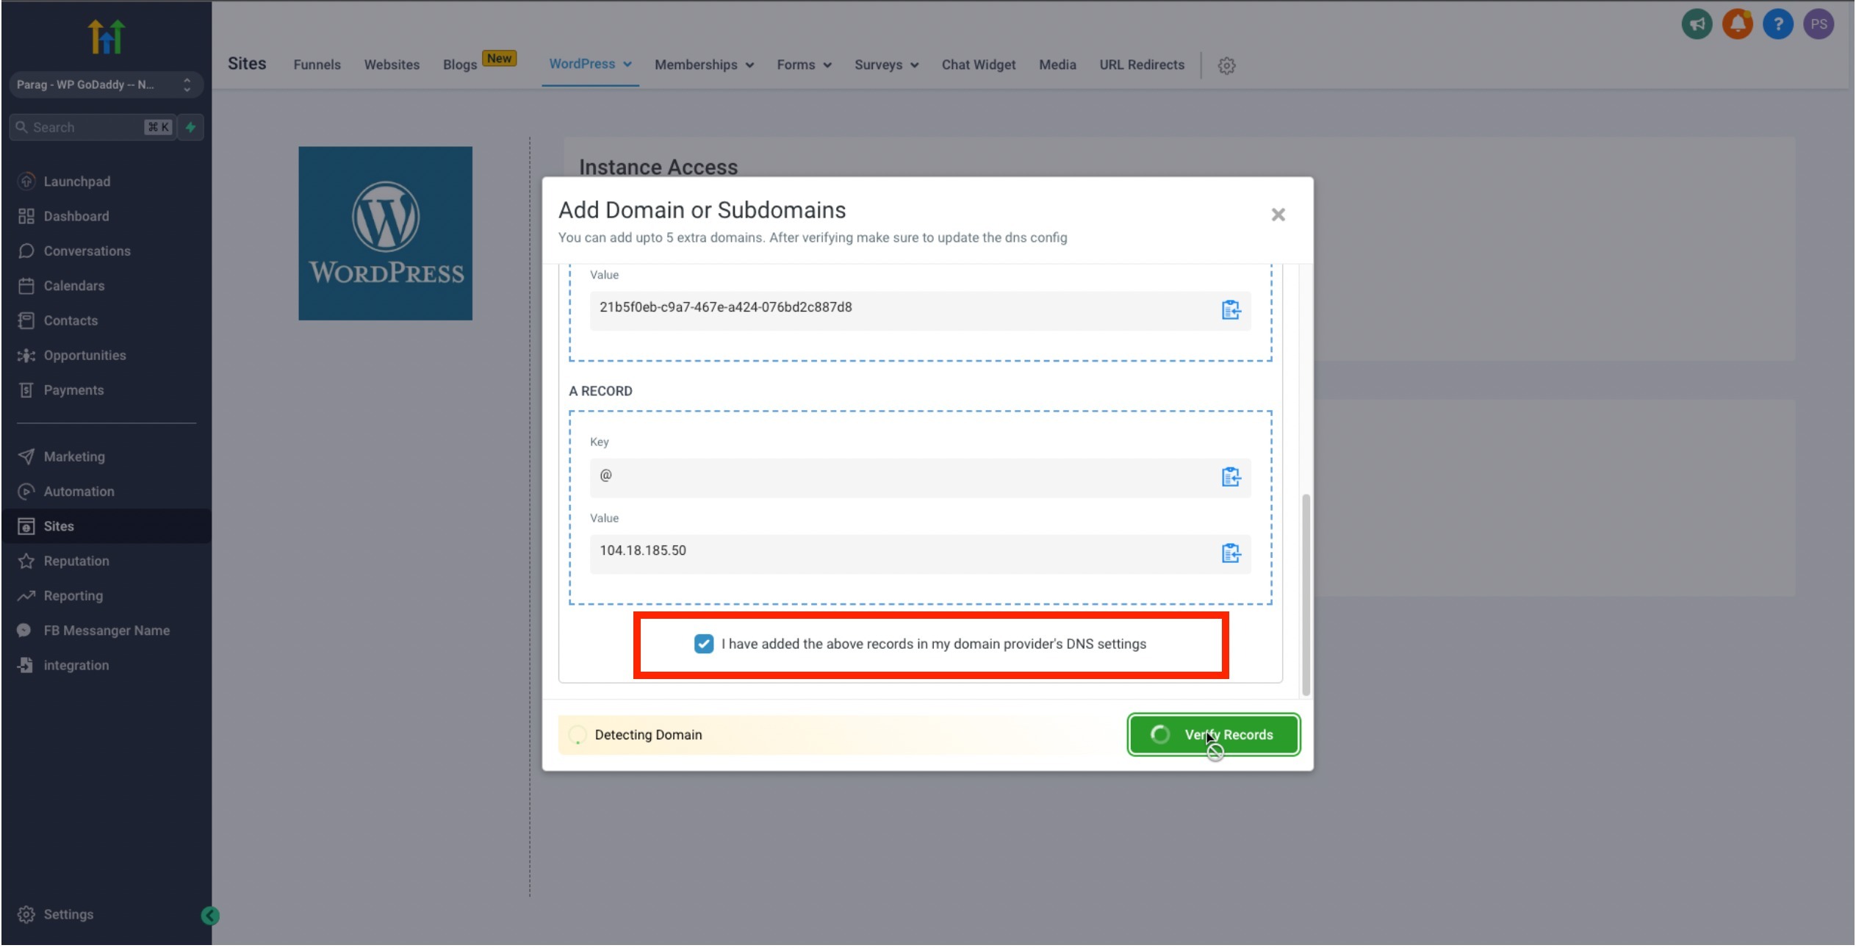Click the modal vertical scrollbar
The image size is (1856, 948).
pos(1306,595)
